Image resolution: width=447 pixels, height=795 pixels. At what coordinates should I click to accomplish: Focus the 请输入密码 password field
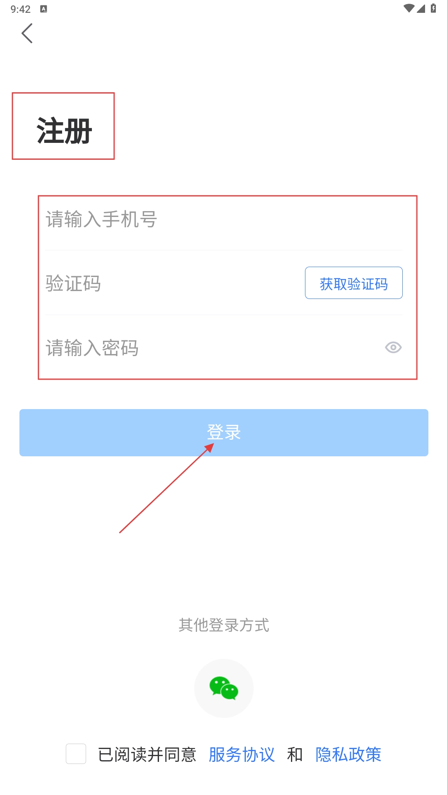[213, 348]
